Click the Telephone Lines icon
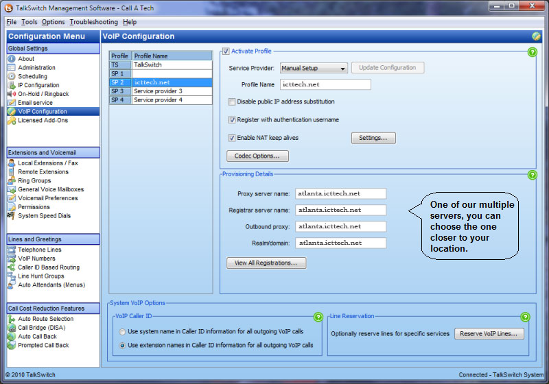Screen dimensions: 549x384 click(12, 250)
